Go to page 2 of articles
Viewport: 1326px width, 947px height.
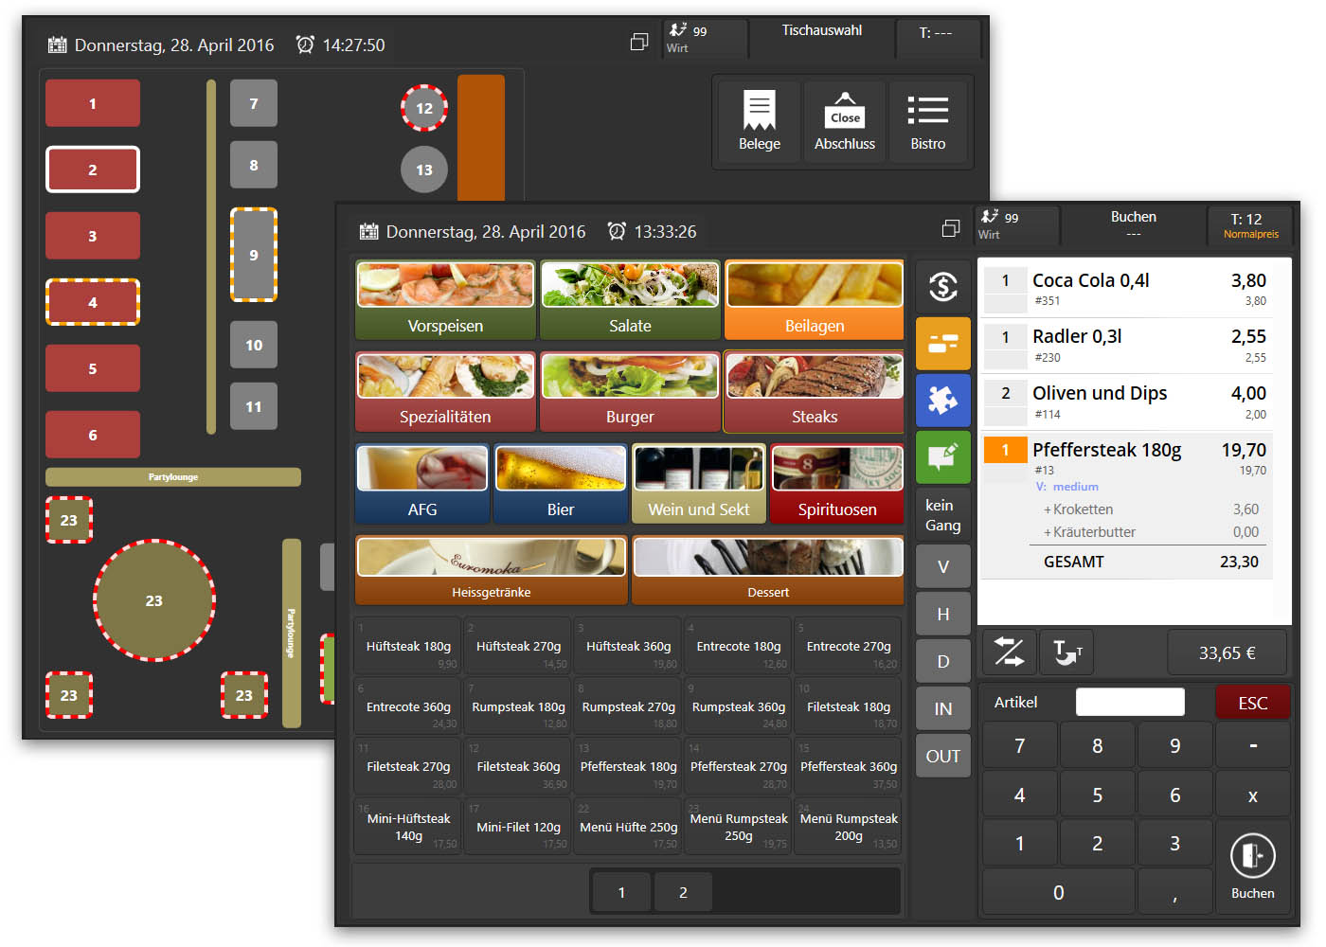coord(683,892)
